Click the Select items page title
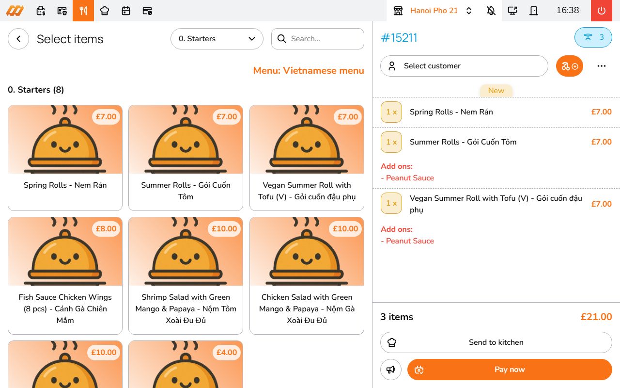This screenshot has height=388, width=620. pos(70,39)
